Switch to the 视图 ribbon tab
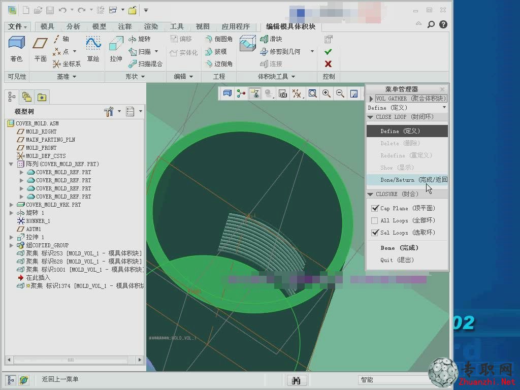 pos(202,26)
